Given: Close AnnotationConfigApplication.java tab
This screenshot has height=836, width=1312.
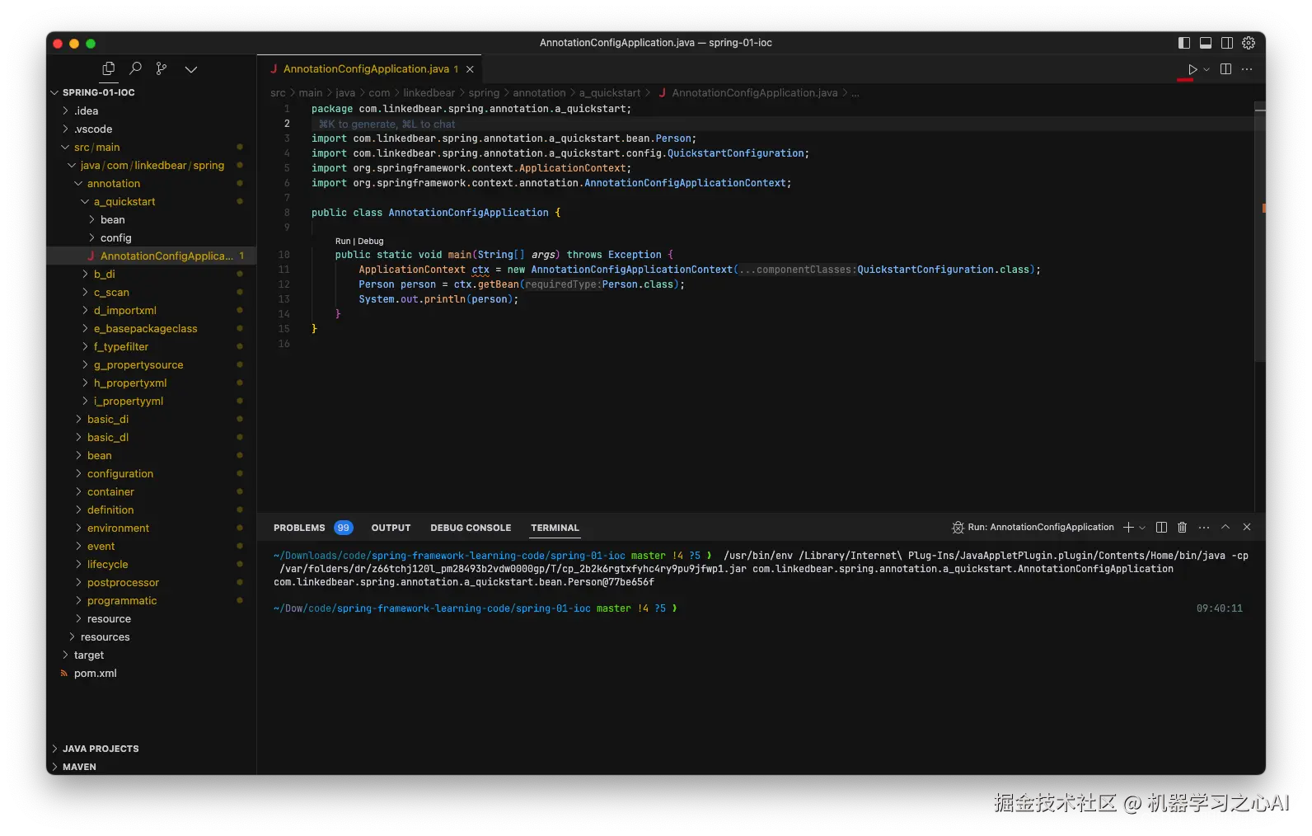Looking at the screenshot, I should coord(470,69).
